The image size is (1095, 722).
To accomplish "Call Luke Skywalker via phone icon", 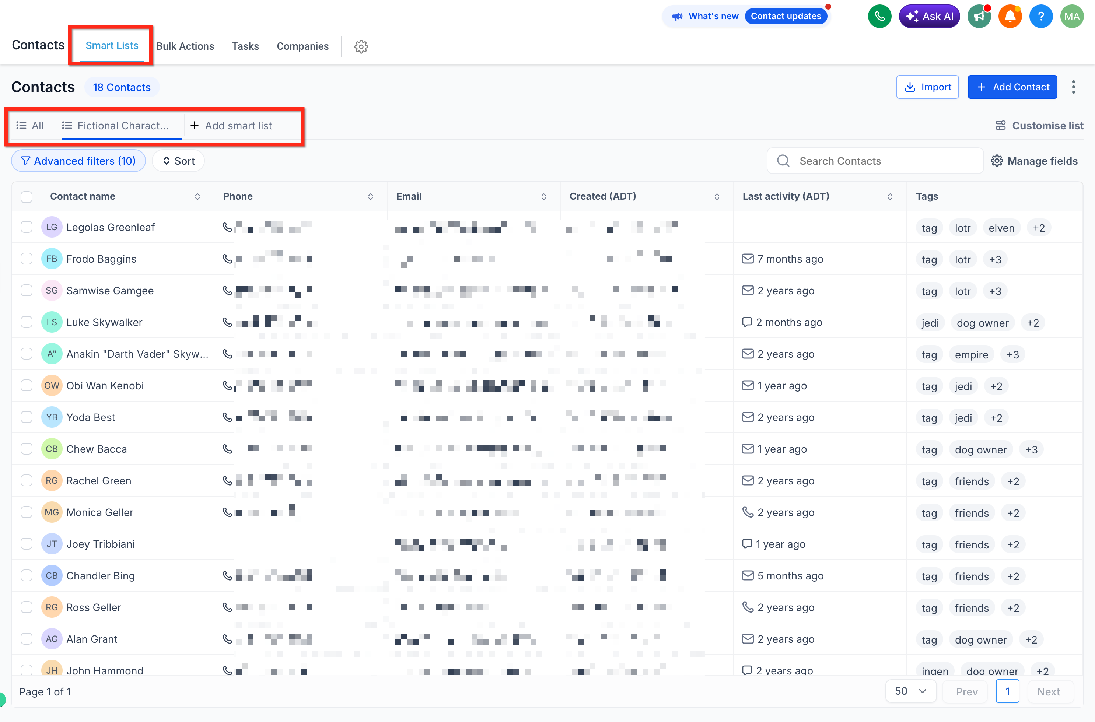I will 227,322.
